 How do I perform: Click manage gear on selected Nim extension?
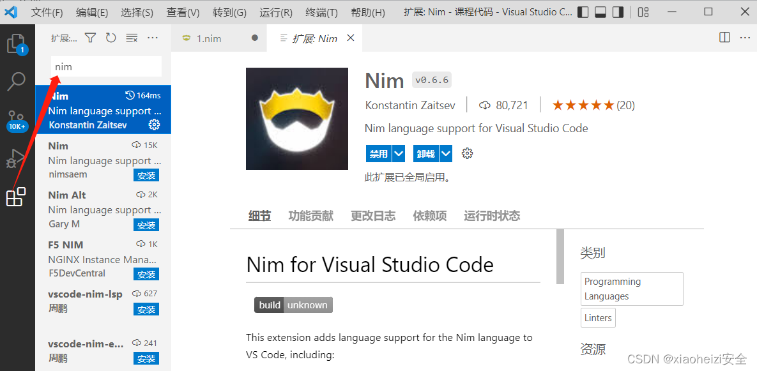point(154,125)
